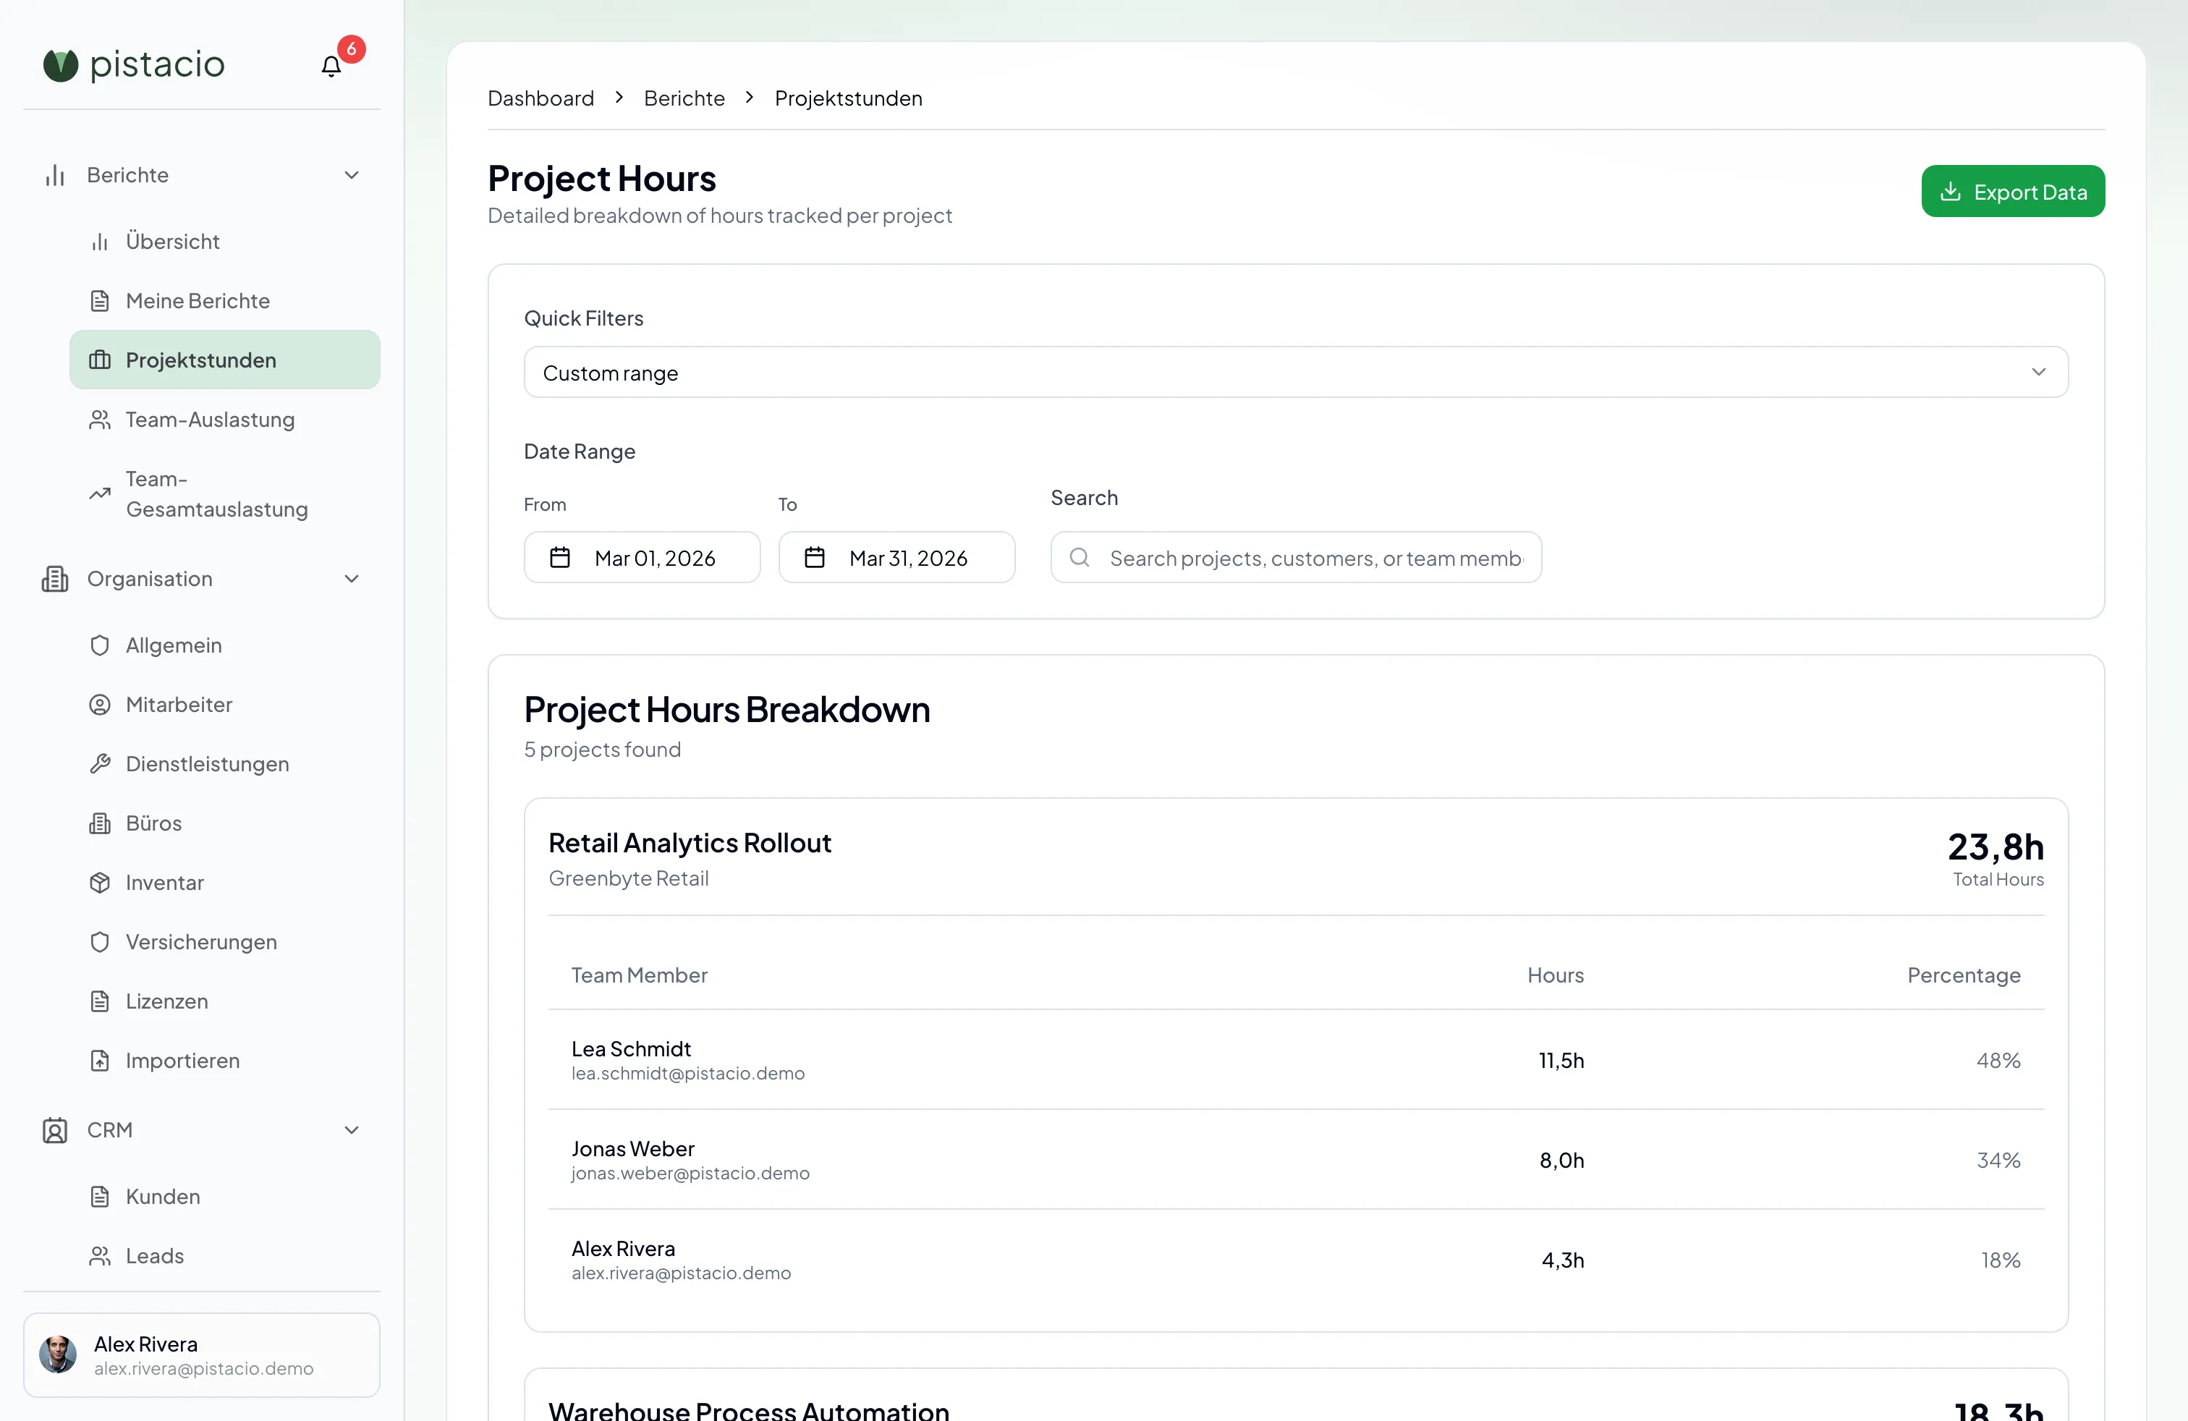The width and height of the screenshot is (2188, 1421).
Task: Open the Alex Rivera account card
Action: (201, 1355)
